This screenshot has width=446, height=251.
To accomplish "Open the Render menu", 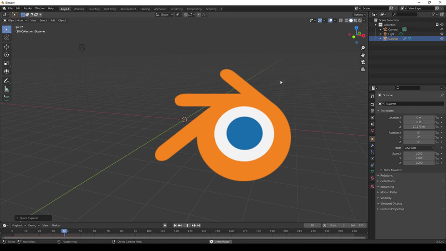I will [27, 8].
